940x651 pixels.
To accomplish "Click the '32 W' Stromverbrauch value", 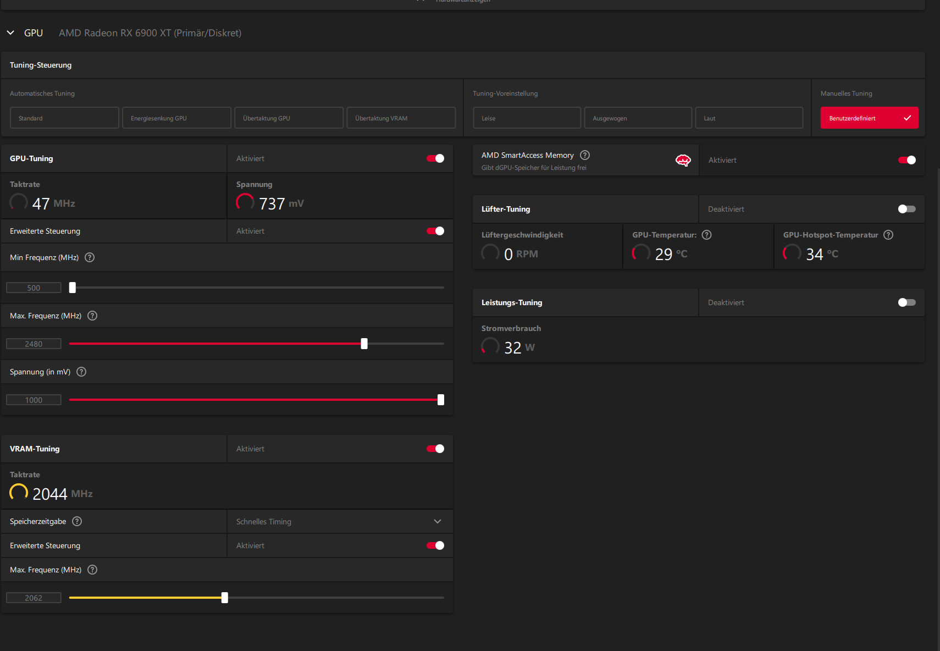I will pyautogui.click(x=519, y=347).
